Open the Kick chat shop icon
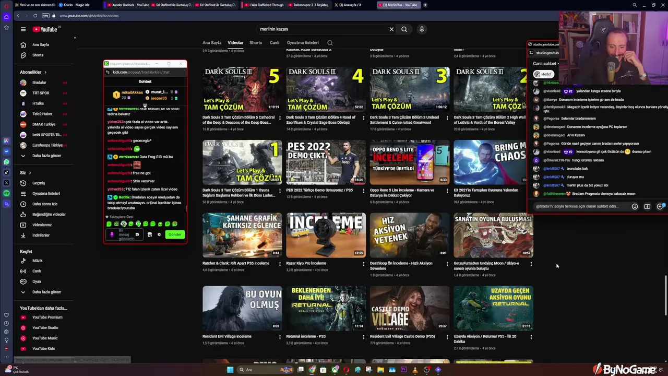This screenshot has width=668, height=376. tap(149, 234)
